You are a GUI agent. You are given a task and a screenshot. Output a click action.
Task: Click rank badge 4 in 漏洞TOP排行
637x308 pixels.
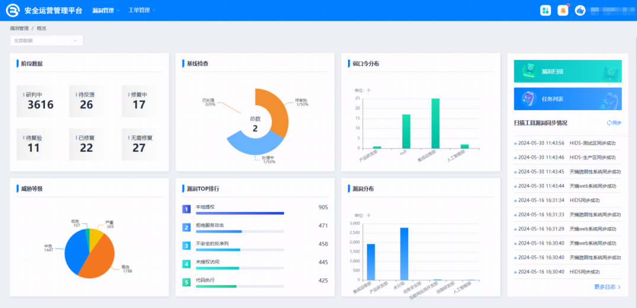click(187, 264)
